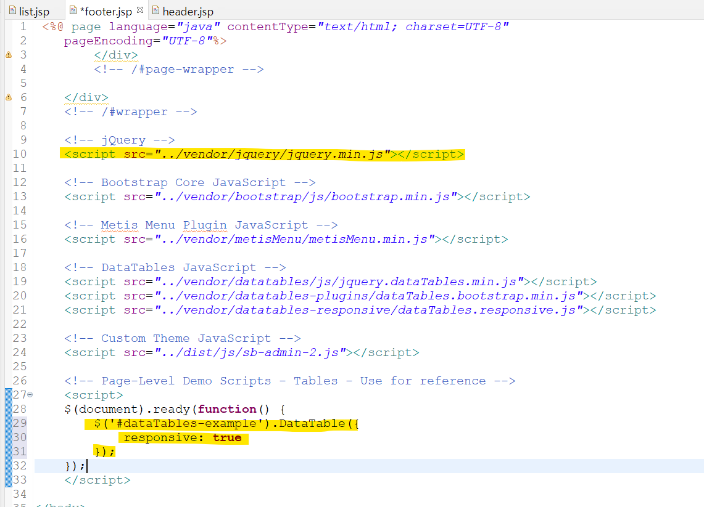Screen dimensions: 704x507
Task: Click the 'responsive: true' code on line 30
Action: (183, 437)
